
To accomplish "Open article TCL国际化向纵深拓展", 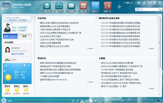I will pyautogui.click(x=50, y=76).
